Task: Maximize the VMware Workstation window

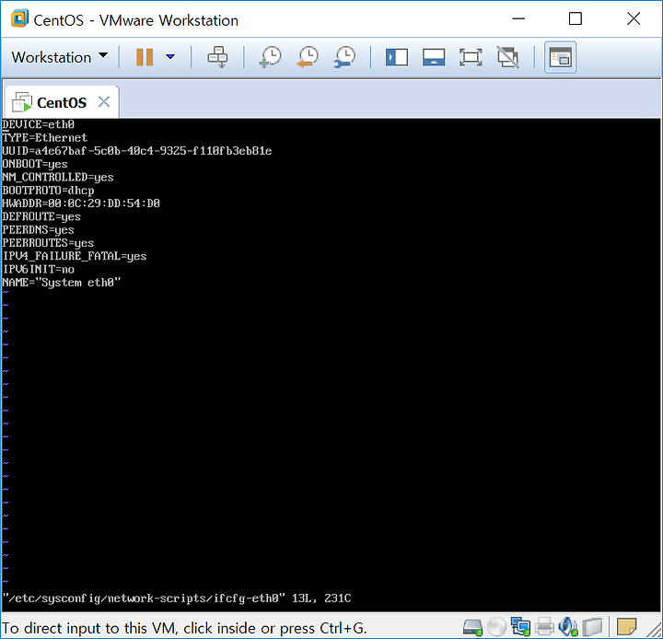Action: click(576, 18)
